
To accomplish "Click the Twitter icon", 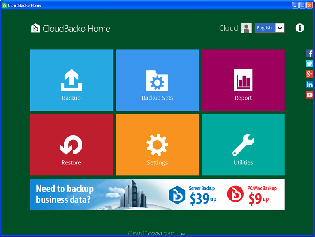I will click(309, 64).
